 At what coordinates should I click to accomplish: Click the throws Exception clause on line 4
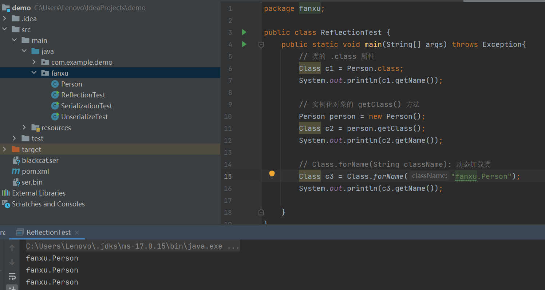coord(487,45)
